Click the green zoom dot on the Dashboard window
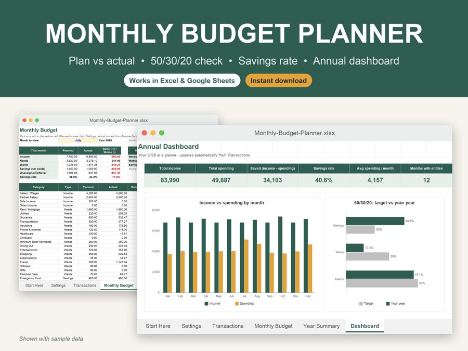This screenshot has width=468, height=351. (162, 133)
